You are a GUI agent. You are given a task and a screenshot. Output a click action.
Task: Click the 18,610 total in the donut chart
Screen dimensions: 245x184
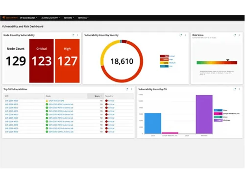pos(122,61)
